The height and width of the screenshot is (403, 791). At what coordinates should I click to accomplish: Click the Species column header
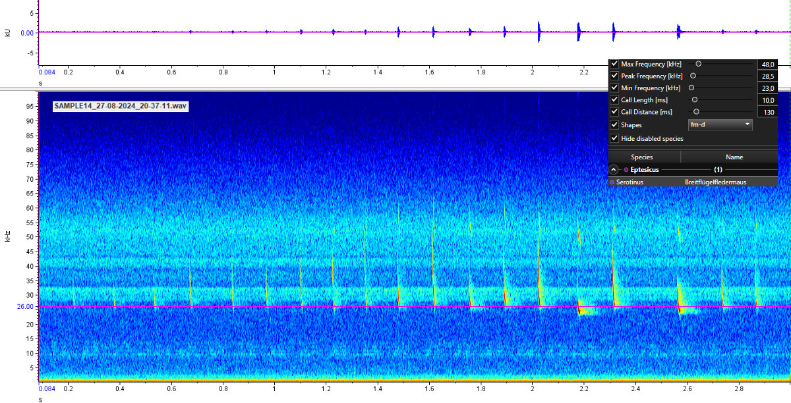[x=644, y=157]
